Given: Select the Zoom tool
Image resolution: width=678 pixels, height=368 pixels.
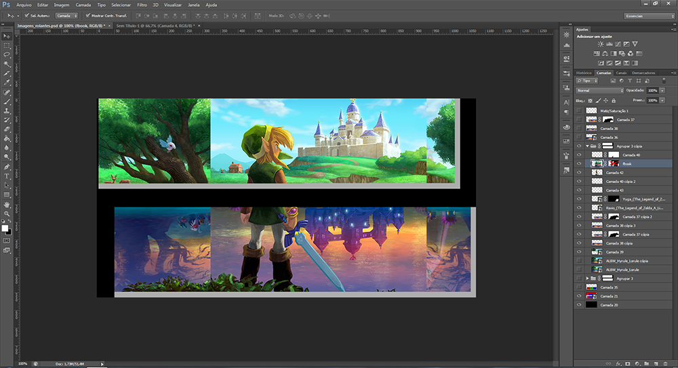Looking at the screenshot, I should [x=7, y=213].
